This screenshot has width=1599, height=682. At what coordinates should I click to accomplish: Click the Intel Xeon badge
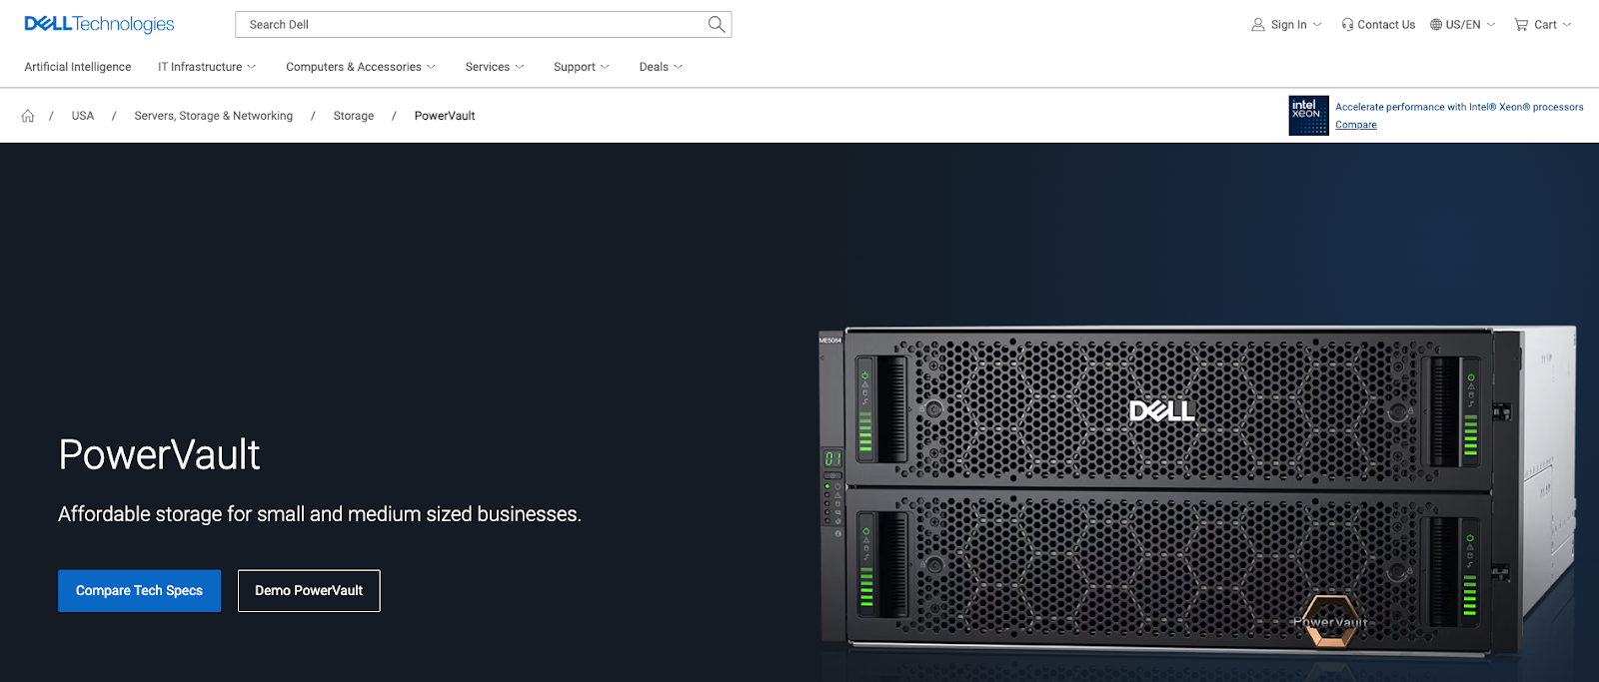[1308, 116]
